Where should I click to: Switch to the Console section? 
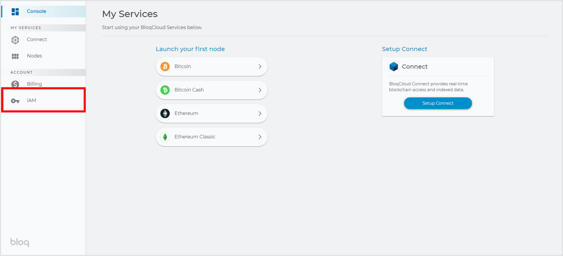[36, 11]
